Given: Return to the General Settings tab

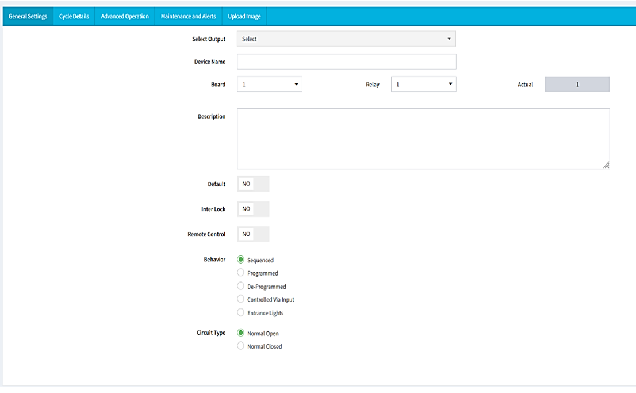Looking at the screenshot, I should tap(27, 16).
